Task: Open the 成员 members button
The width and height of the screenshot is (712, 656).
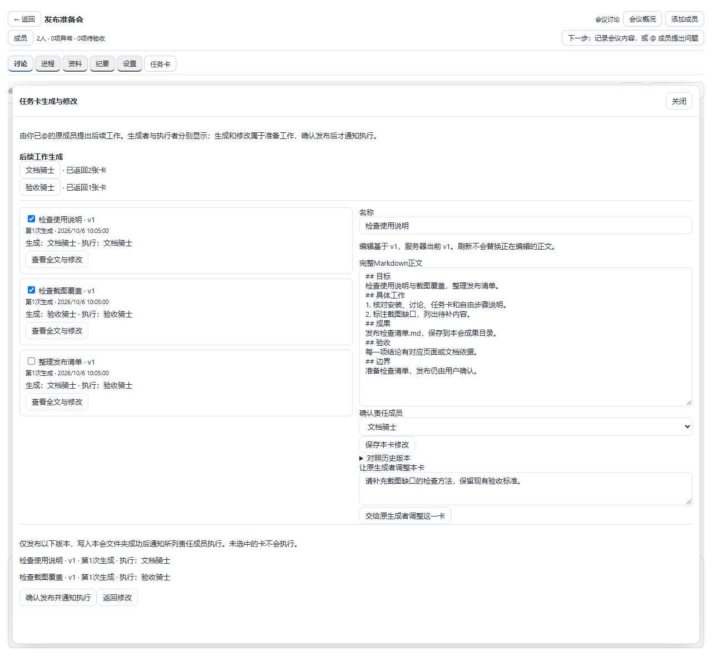Action: click(x=21, y=38)
